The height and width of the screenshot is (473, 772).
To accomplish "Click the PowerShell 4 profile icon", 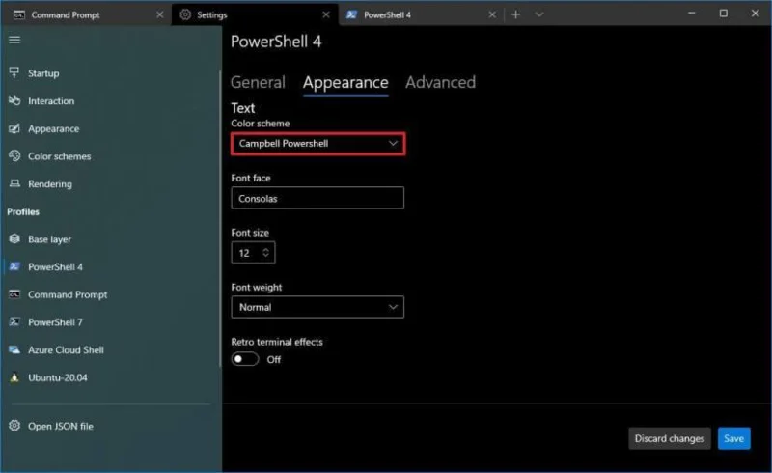I will pos(14,266).
